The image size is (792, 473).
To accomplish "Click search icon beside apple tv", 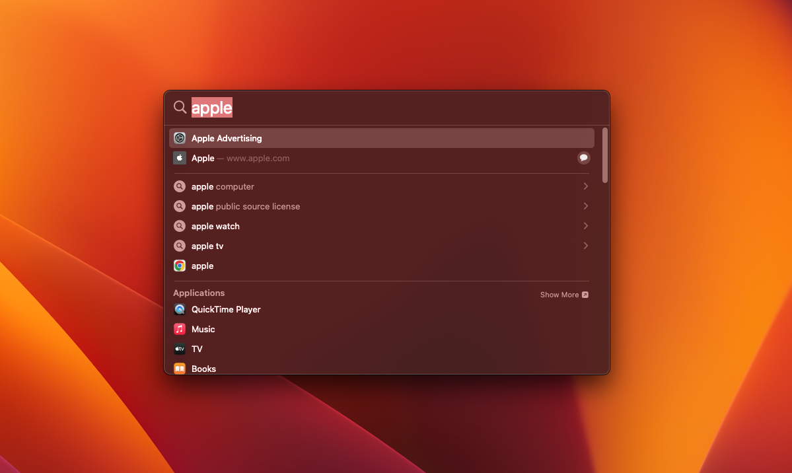I will point(179,246).
